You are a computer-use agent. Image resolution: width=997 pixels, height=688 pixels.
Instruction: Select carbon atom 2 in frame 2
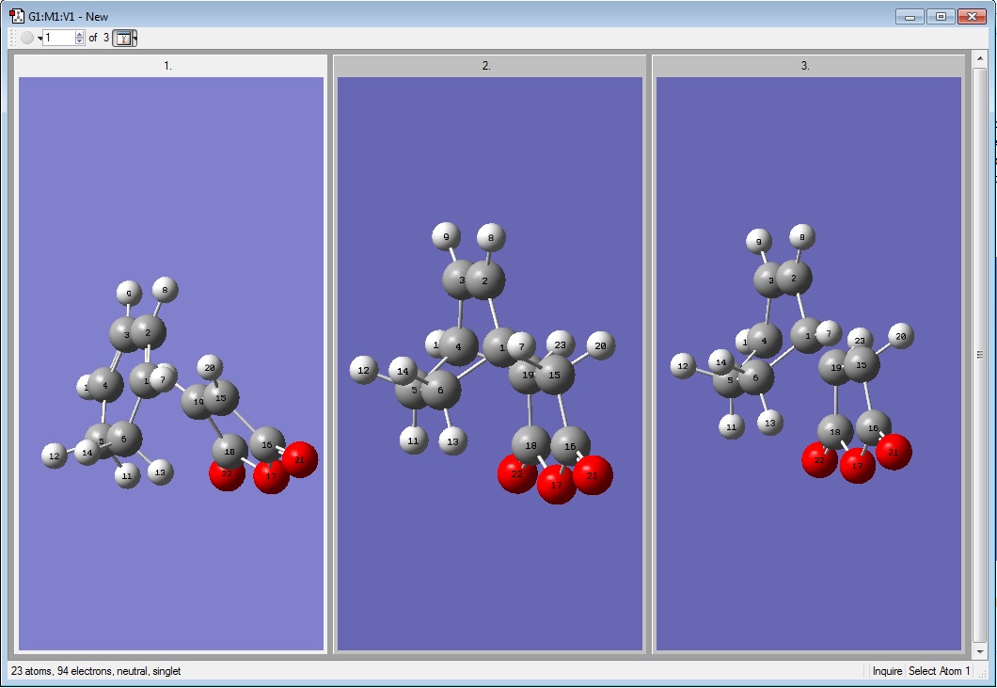[485, 280]
